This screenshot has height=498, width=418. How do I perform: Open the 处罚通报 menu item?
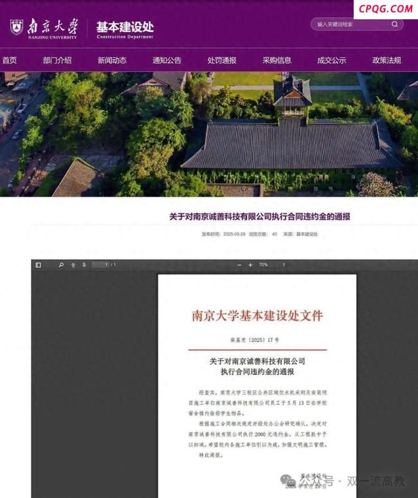tap(222, 60)
